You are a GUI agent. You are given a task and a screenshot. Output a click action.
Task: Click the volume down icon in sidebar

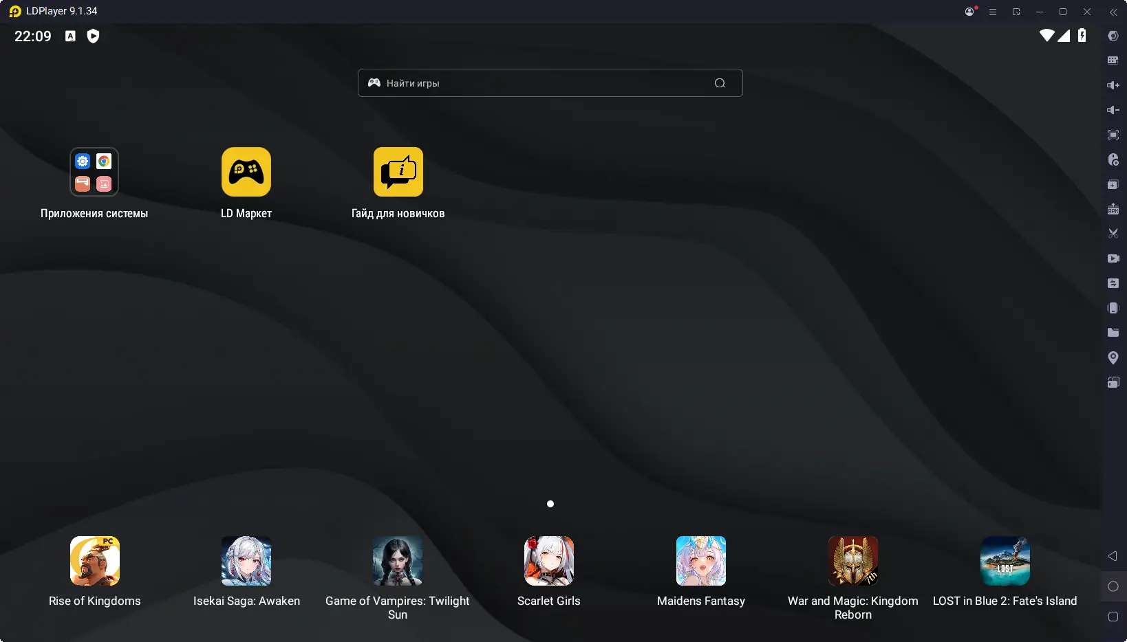tap(1113, 110)
